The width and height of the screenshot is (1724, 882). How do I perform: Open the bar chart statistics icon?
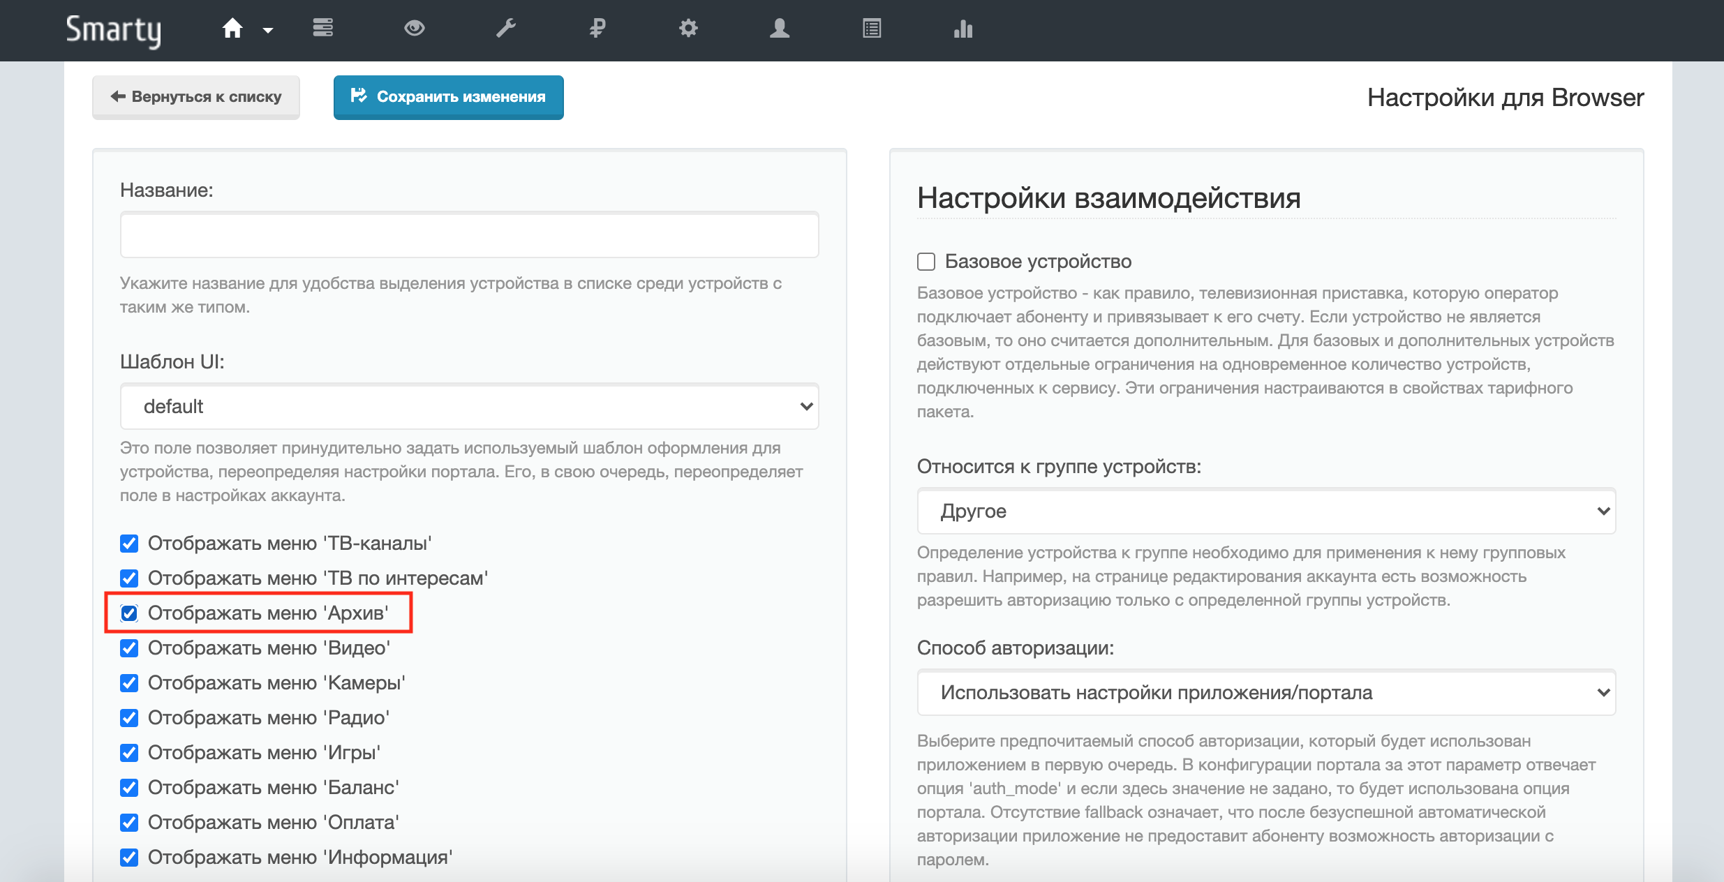pyautogui.click(x=963, y=29)
